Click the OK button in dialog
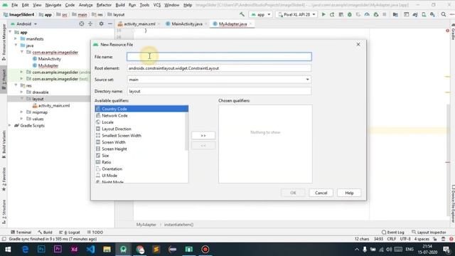Screen dimensions: 455x256 (293, 193)
